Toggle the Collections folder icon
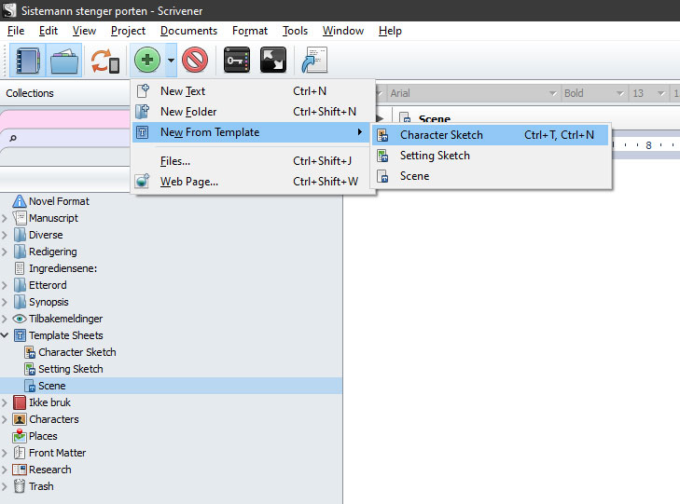 [63, 61]
